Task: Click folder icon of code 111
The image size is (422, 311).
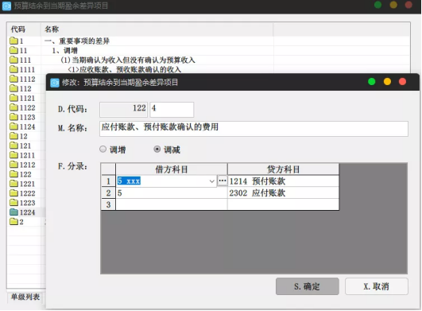Action: [x=14, y=60]
